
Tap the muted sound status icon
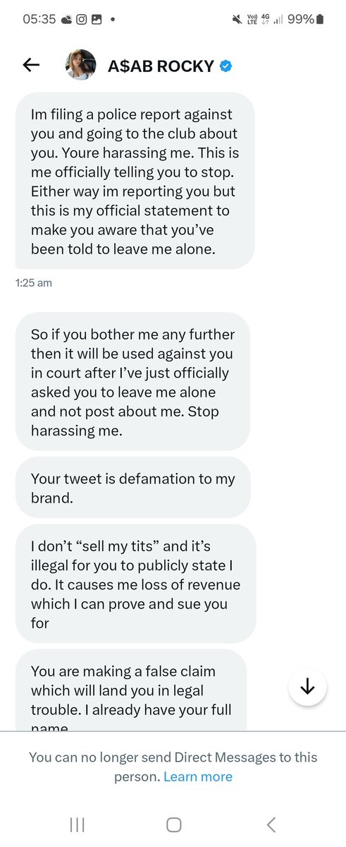click(237, 20)
